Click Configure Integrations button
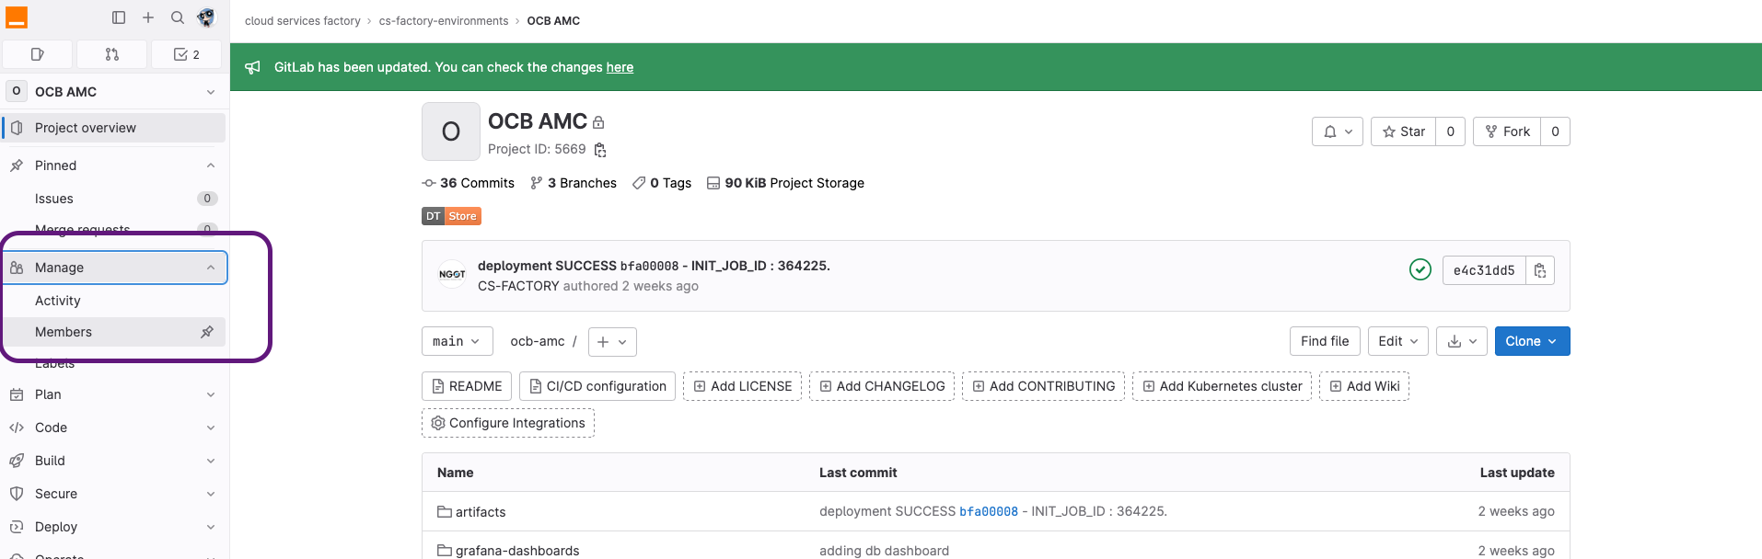1762x559 pixels. coord(508,423)
